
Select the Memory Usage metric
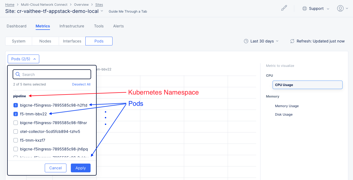tap(287, 106)
